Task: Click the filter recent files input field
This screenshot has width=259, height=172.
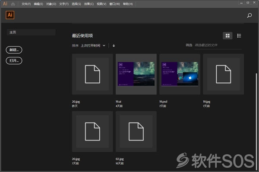Action: [x=218, y=45]
